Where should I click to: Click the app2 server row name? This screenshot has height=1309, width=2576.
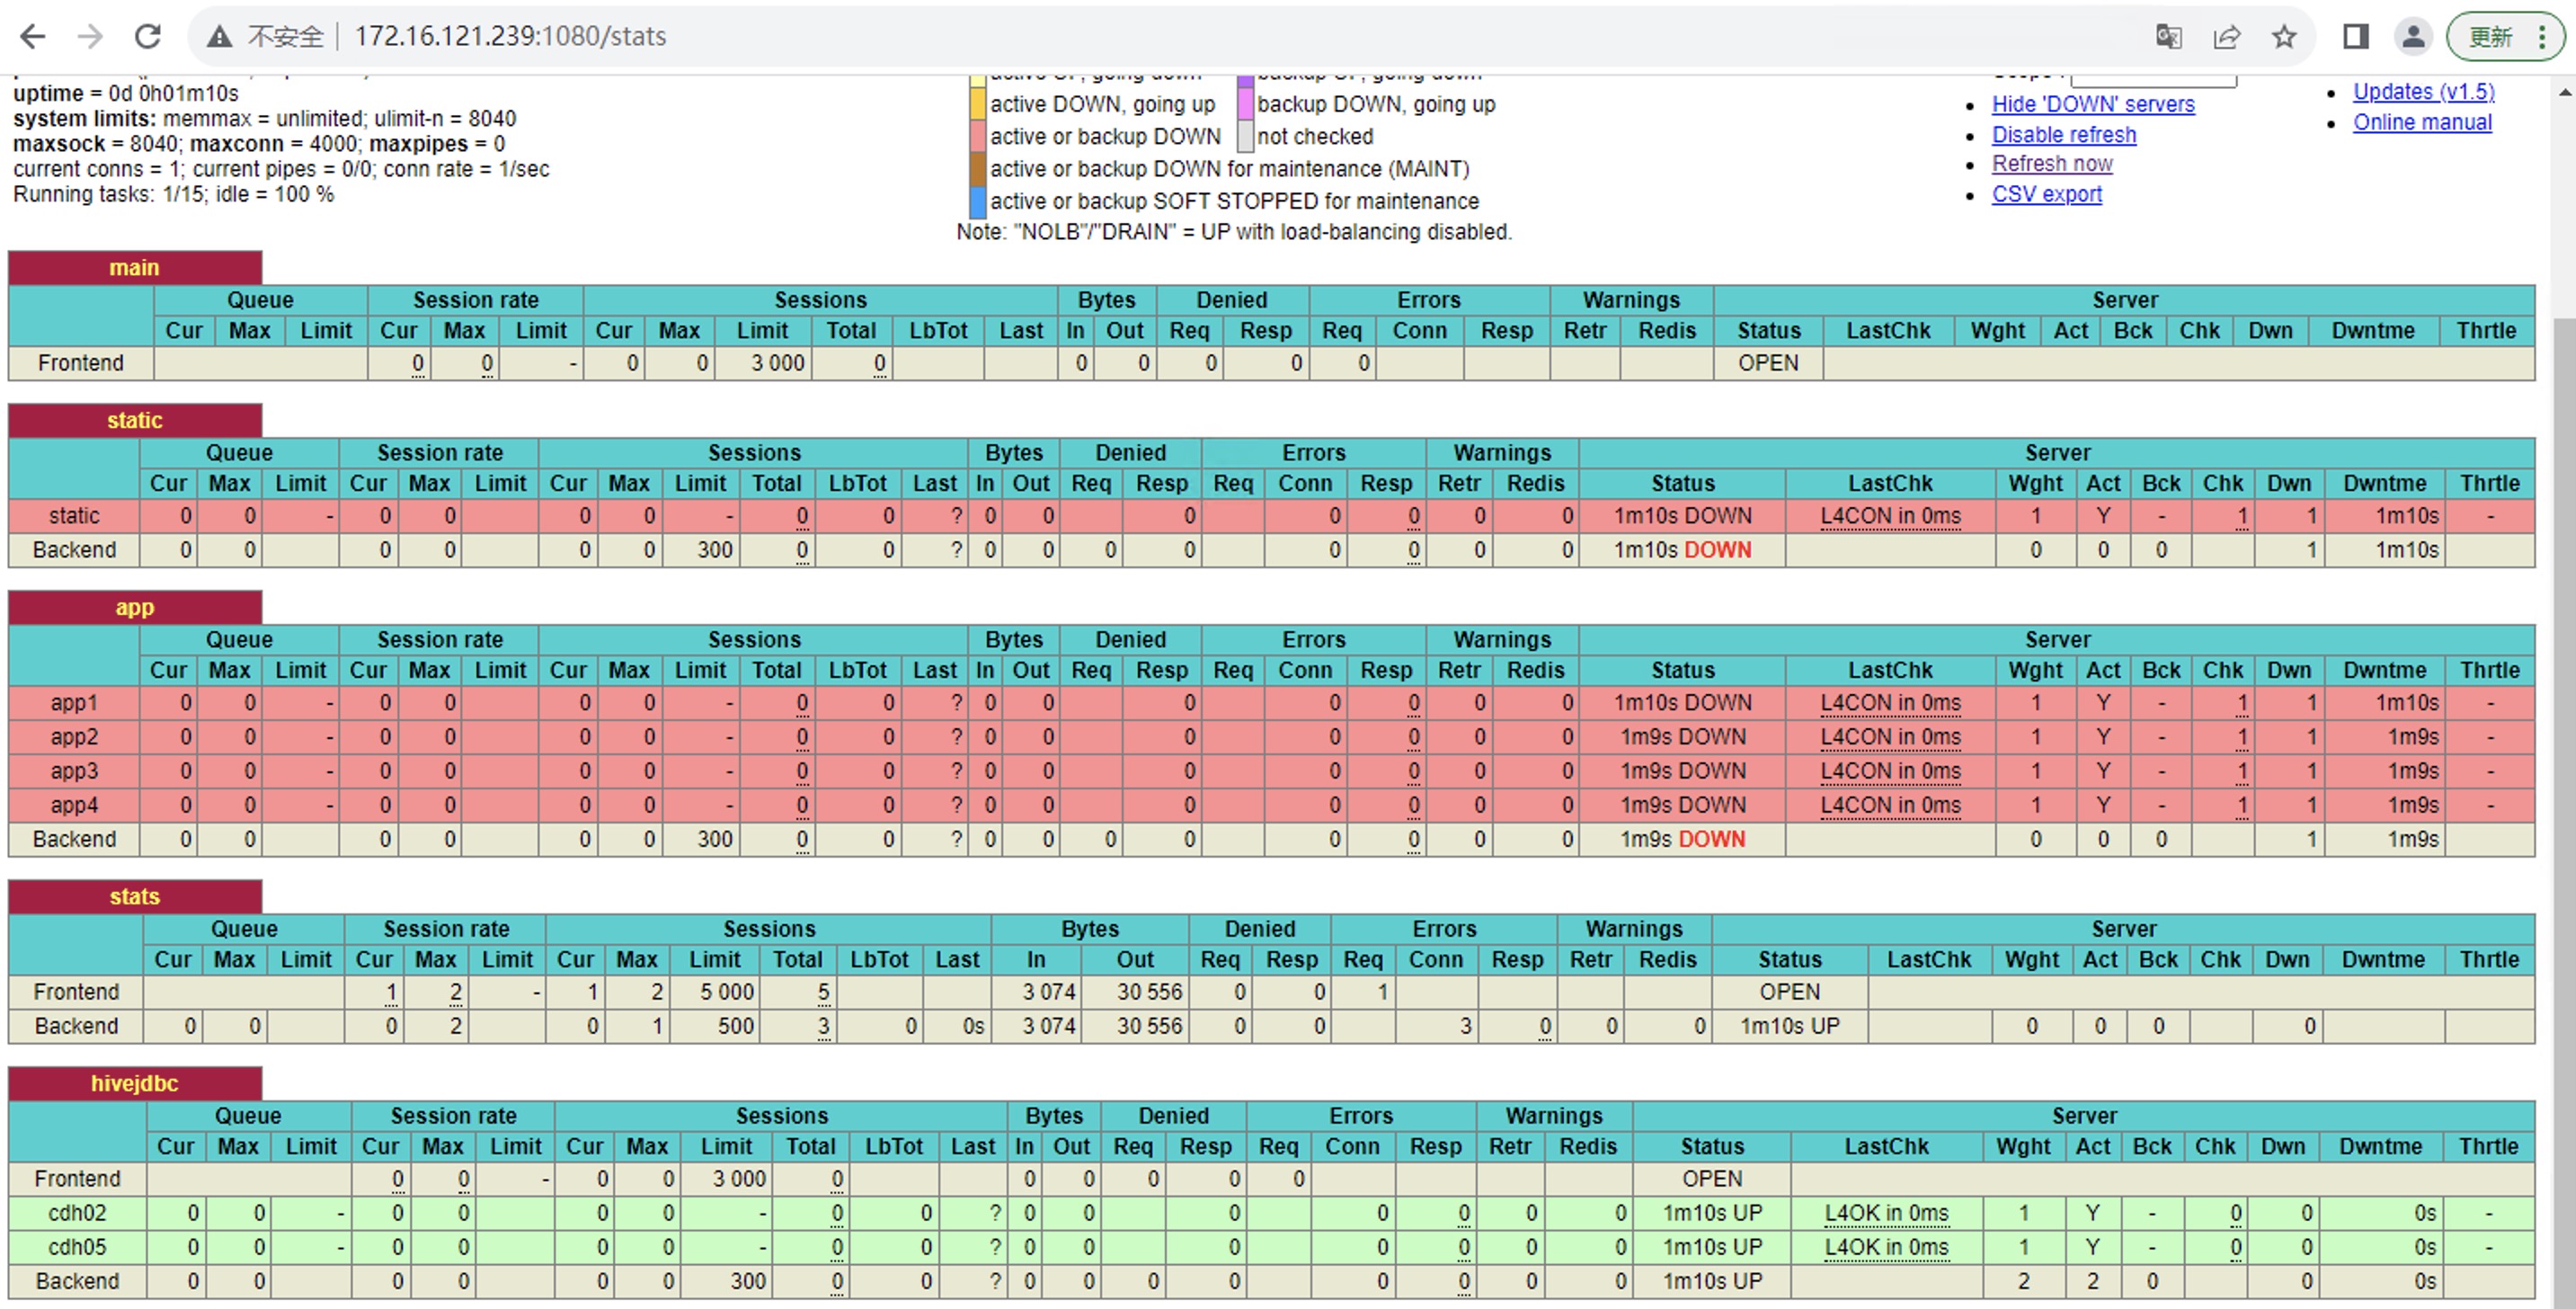coord(74,737)
